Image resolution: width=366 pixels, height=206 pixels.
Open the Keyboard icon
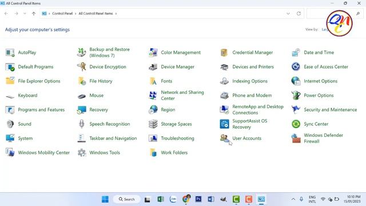click(x=10, y=96)
